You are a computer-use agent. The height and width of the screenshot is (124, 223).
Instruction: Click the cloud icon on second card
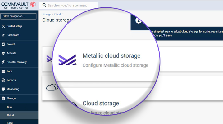tap(52, 87)
